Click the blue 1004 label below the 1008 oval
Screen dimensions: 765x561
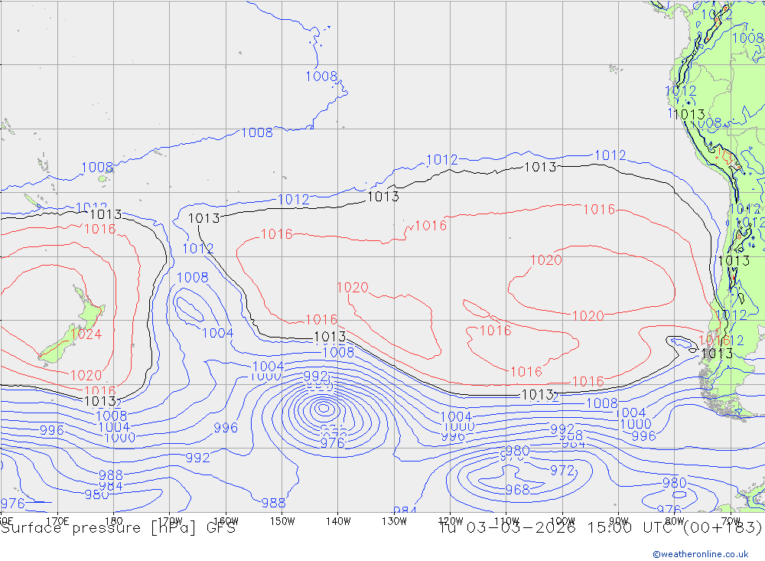coord(217,333)
